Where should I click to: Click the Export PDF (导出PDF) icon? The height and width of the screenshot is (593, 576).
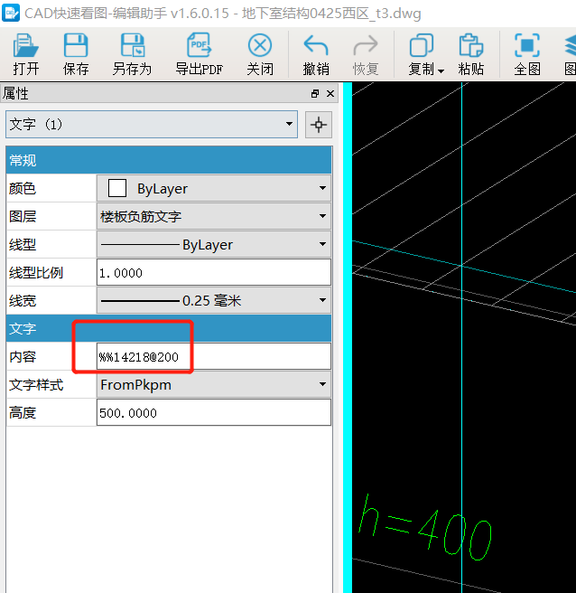click(x=199, y=47)
